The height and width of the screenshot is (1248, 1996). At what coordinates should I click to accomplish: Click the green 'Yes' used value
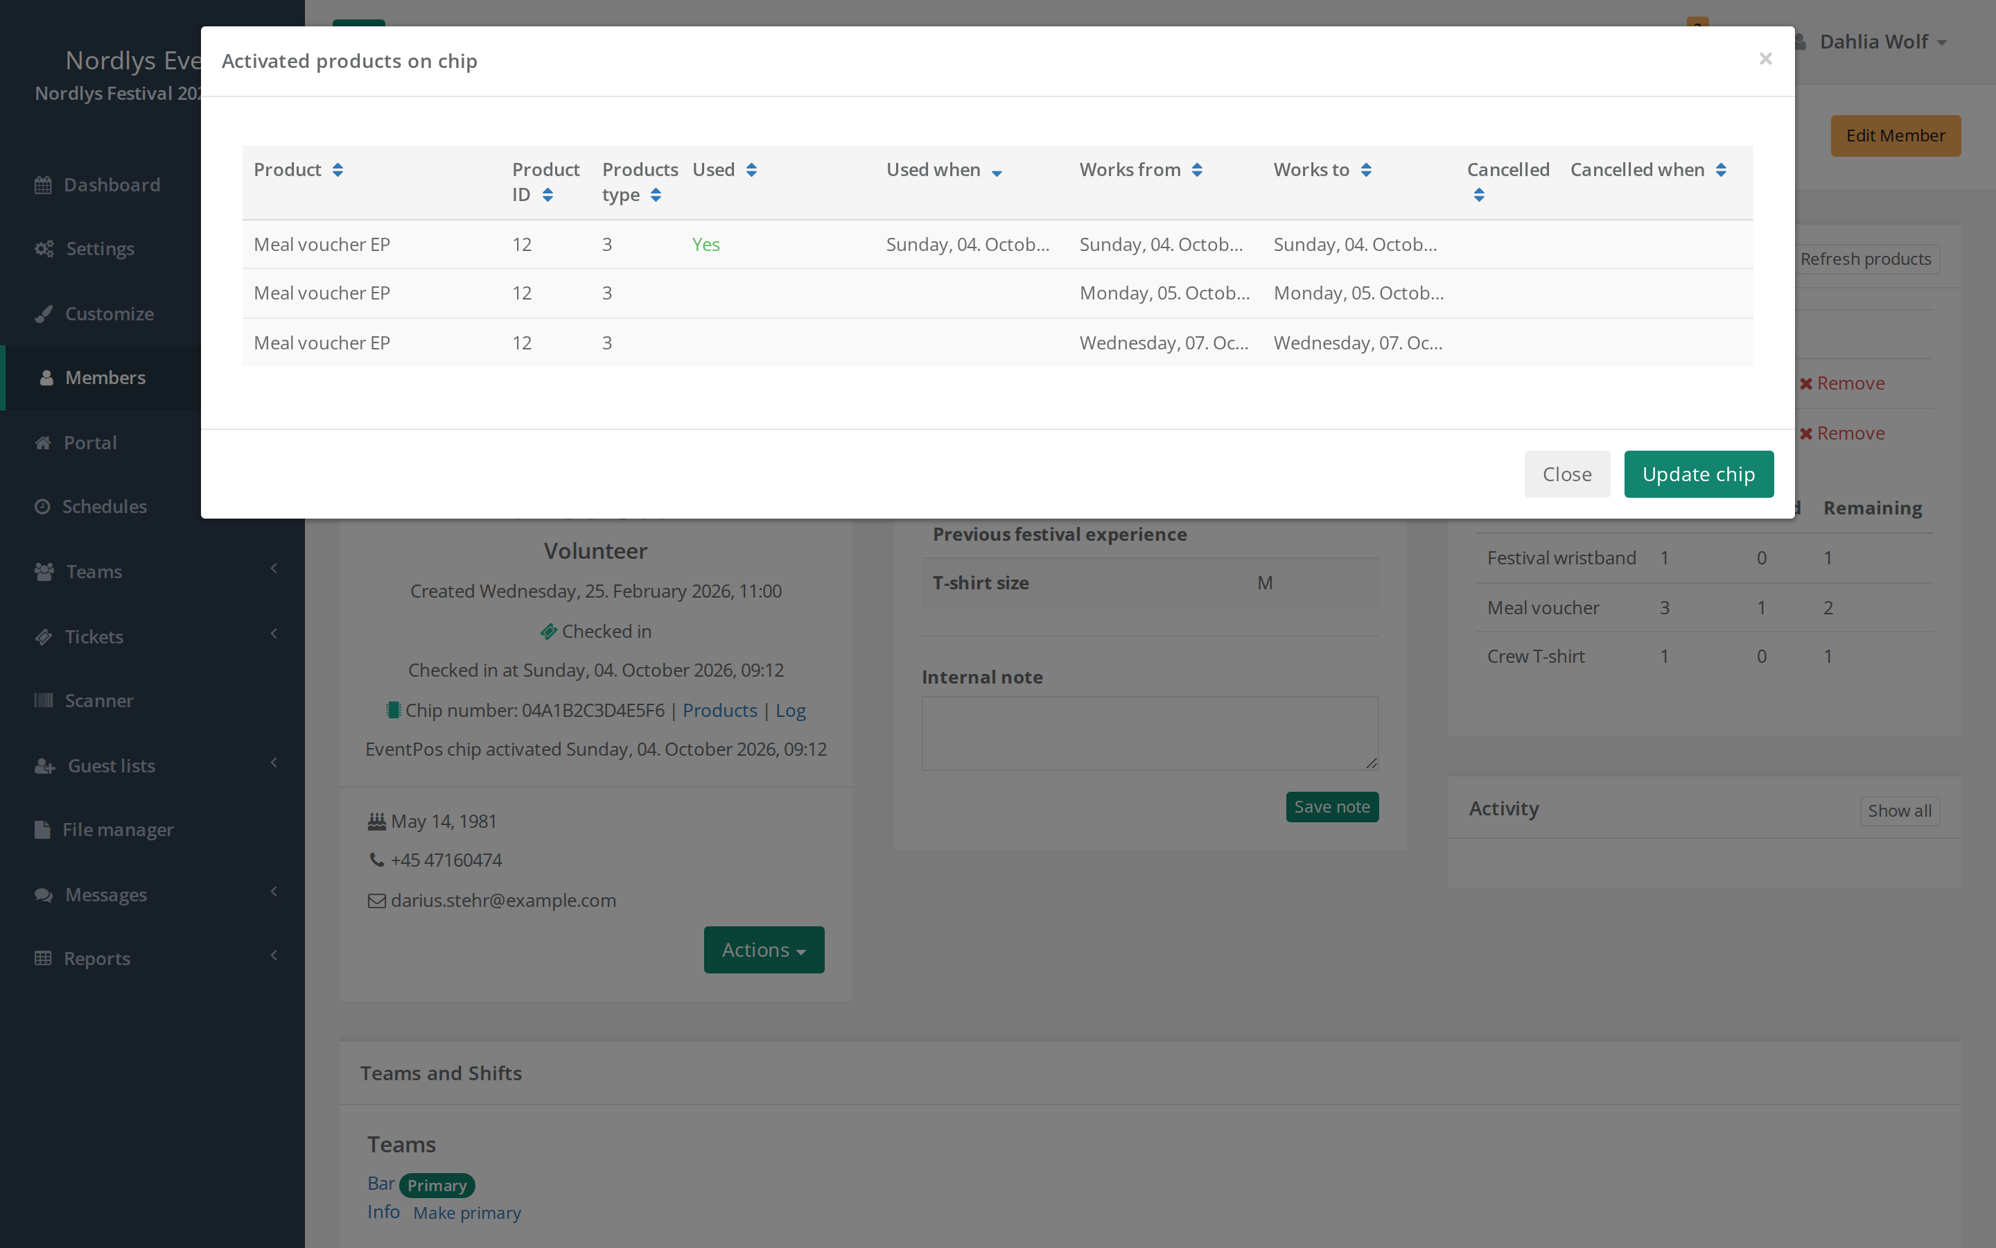pos(706,244)
